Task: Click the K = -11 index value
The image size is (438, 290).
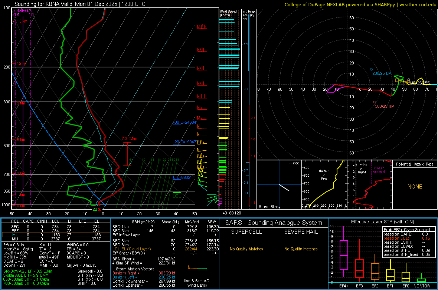Action: [45, 245]
